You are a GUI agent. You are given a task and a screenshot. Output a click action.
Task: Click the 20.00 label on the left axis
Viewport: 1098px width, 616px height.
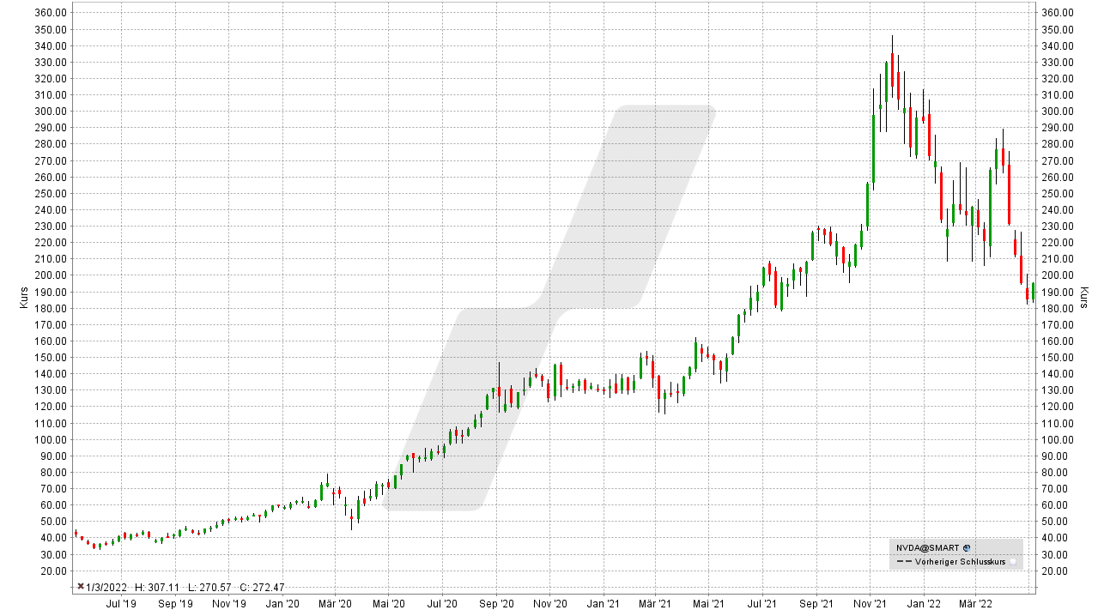[x=53, y=571]
